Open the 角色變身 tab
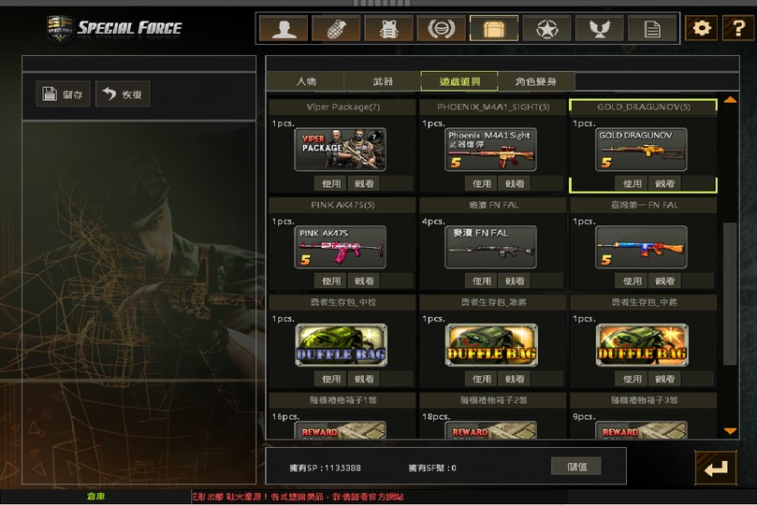 (x=536, y=81)
